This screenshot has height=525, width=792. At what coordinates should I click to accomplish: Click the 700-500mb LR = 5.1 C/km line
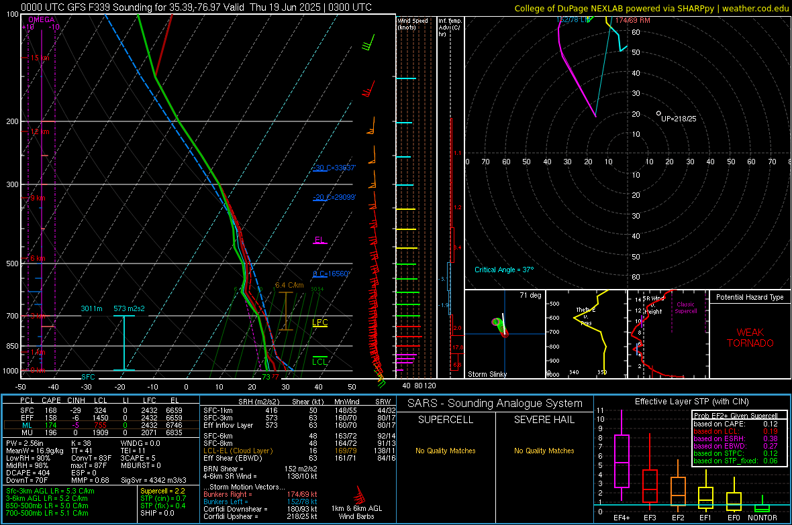coord(47,514)
